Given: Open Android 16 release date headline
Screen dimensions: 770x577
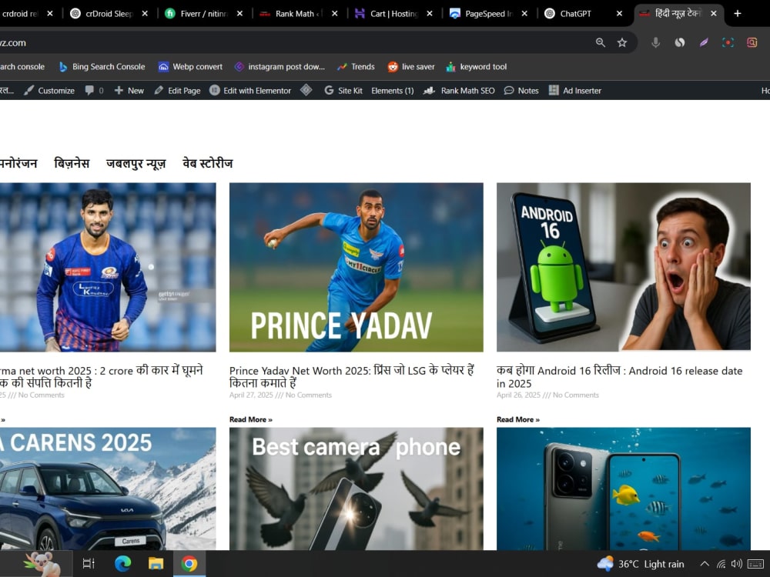Looking at the screenshot, I should click(x=619, y=377).
